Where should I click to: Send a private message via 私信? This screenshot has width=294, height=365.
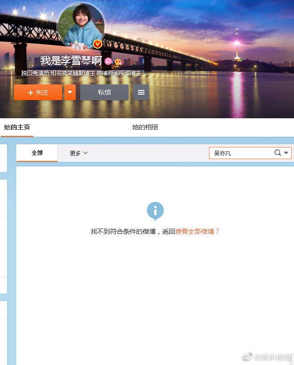pyautogui.click(x=105, y=92)
